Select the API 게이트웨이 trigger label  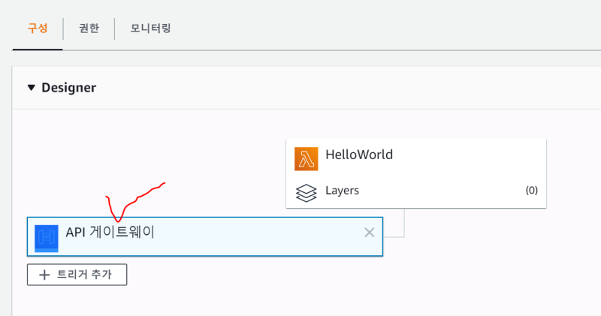(110, 232)
